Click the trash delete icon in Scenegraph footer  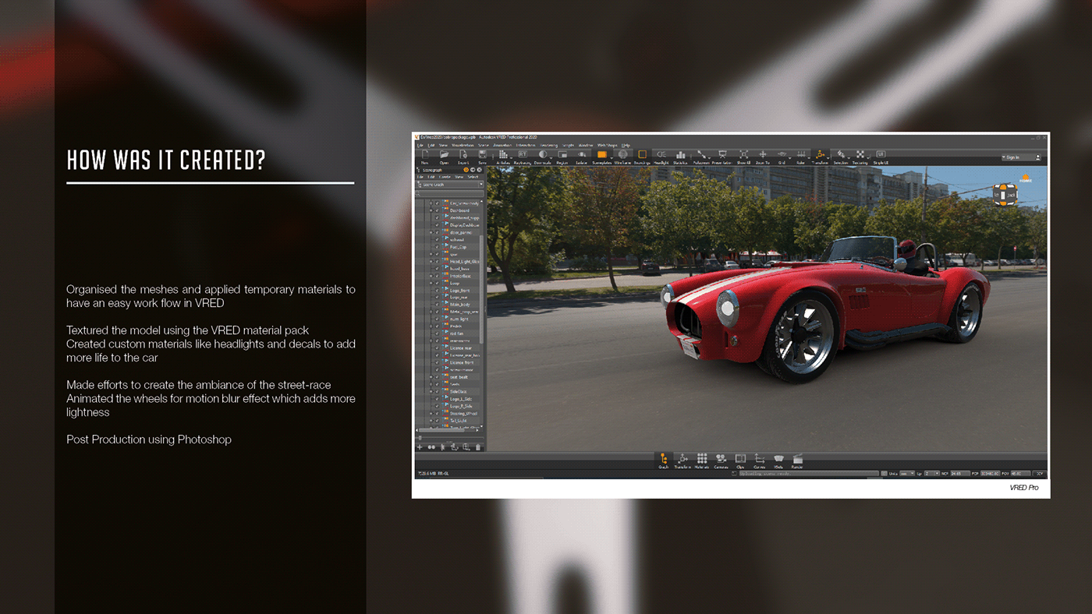(x=479, y=447)
